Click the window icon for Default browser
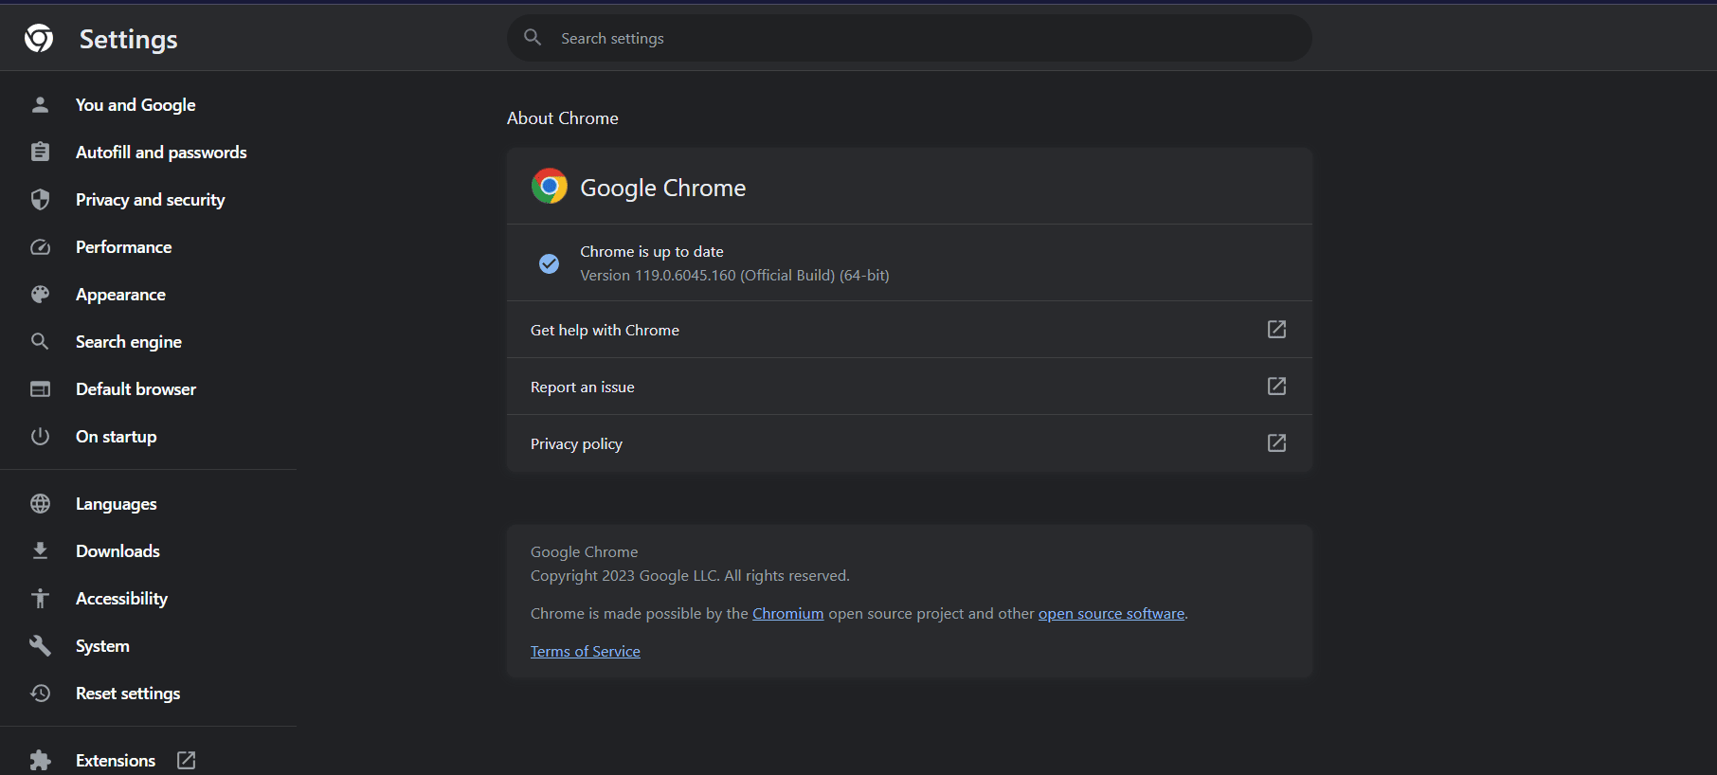1717x775 pixels. (40, 388)
